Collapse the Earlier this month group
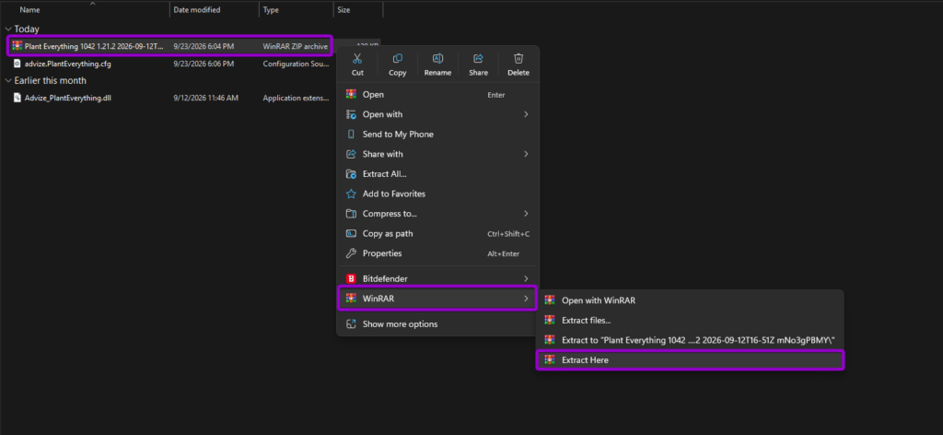The width and height of the screenshot is (943, 435). (7, 80)
